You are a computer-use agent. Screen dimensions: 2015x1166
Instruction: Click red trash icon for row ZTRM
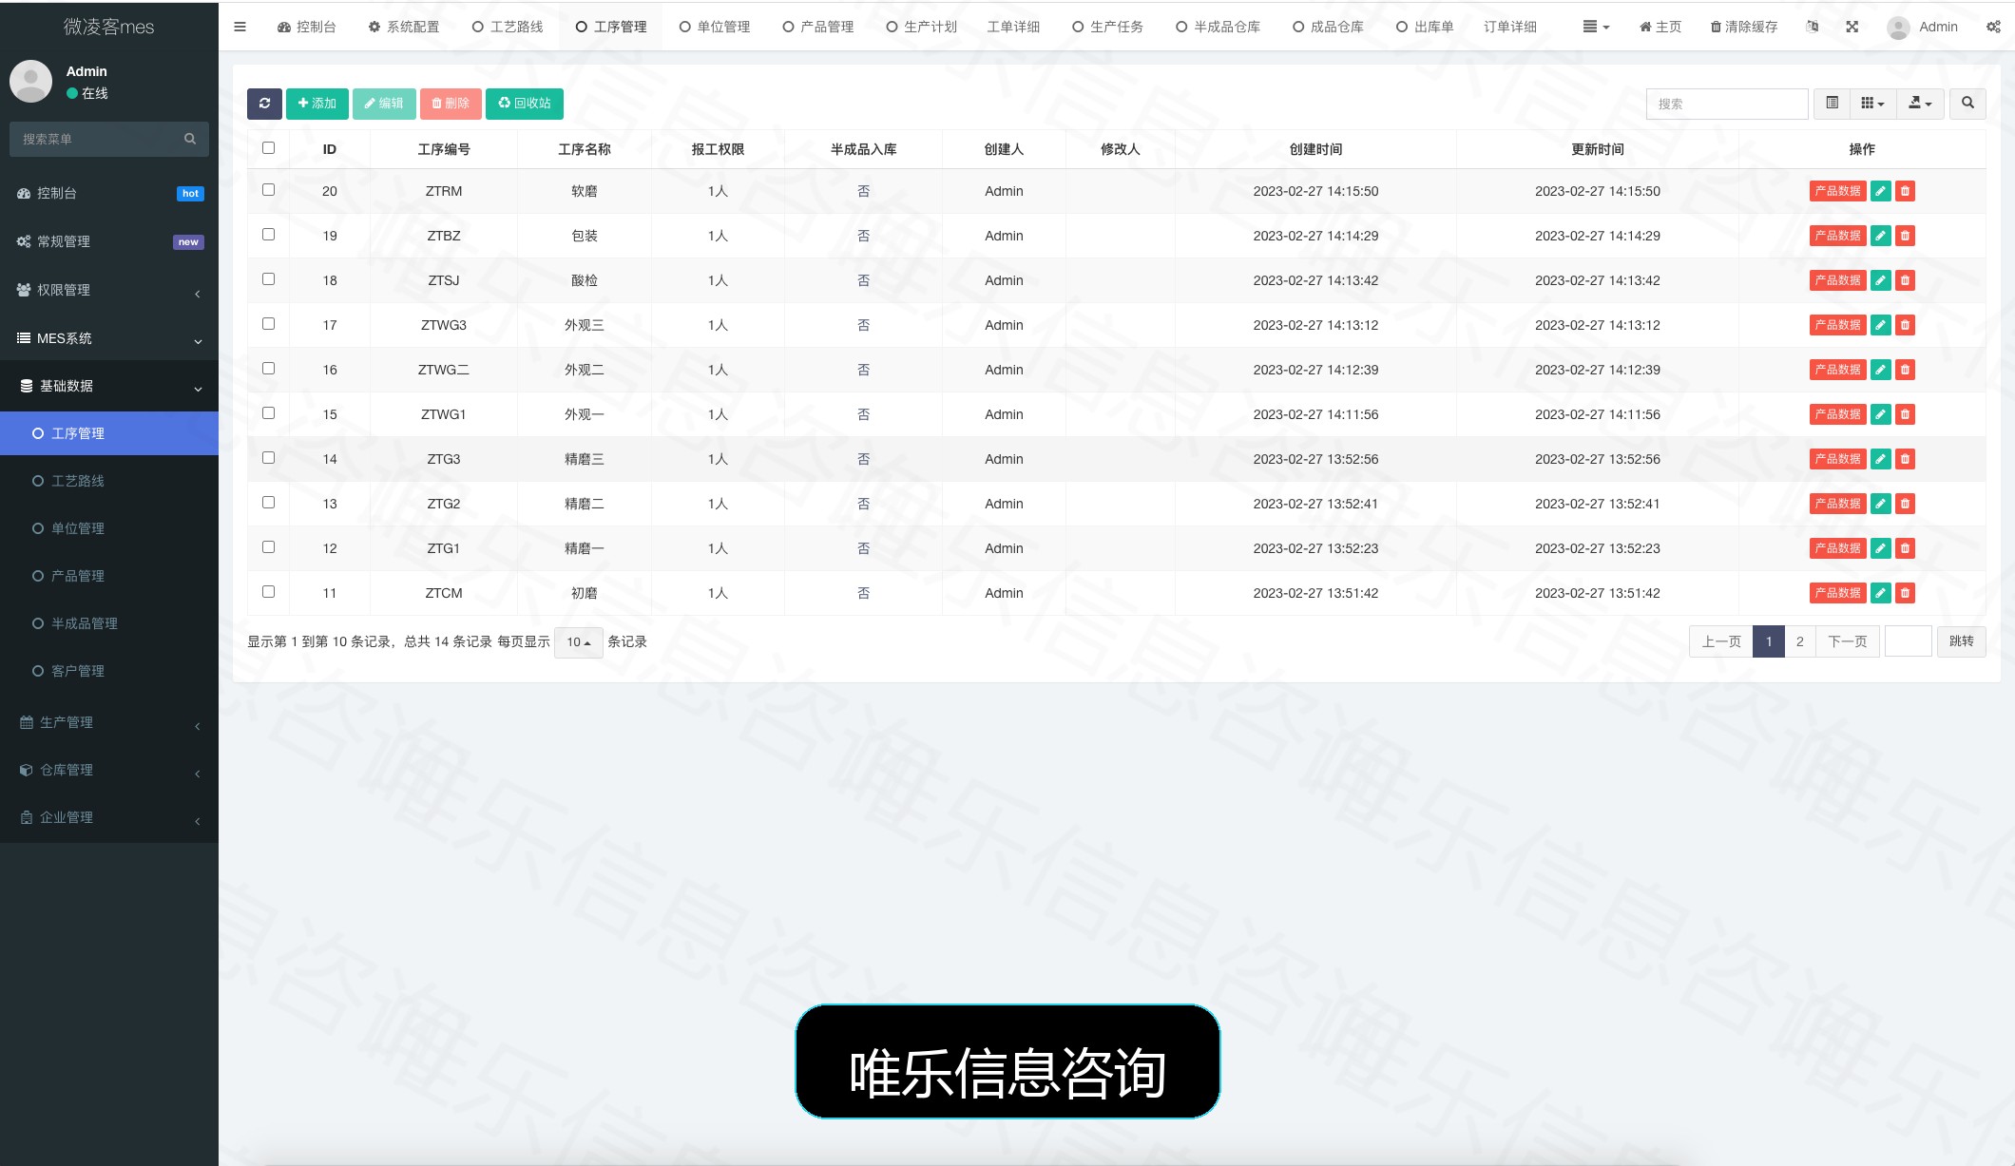coord(1905,191)
